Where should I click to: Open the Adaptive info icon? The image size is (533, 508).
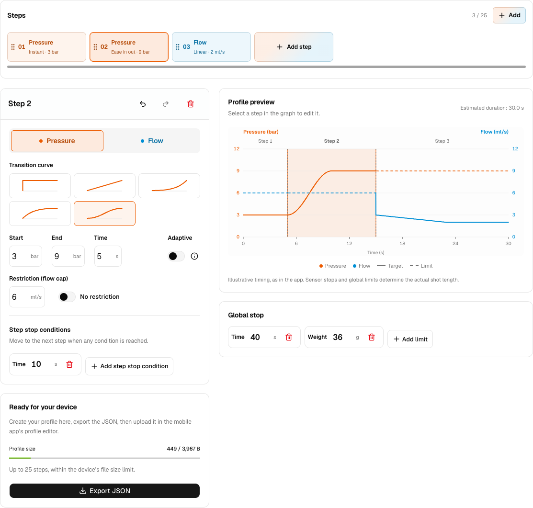pyautogui.click(x=194, y=256)
